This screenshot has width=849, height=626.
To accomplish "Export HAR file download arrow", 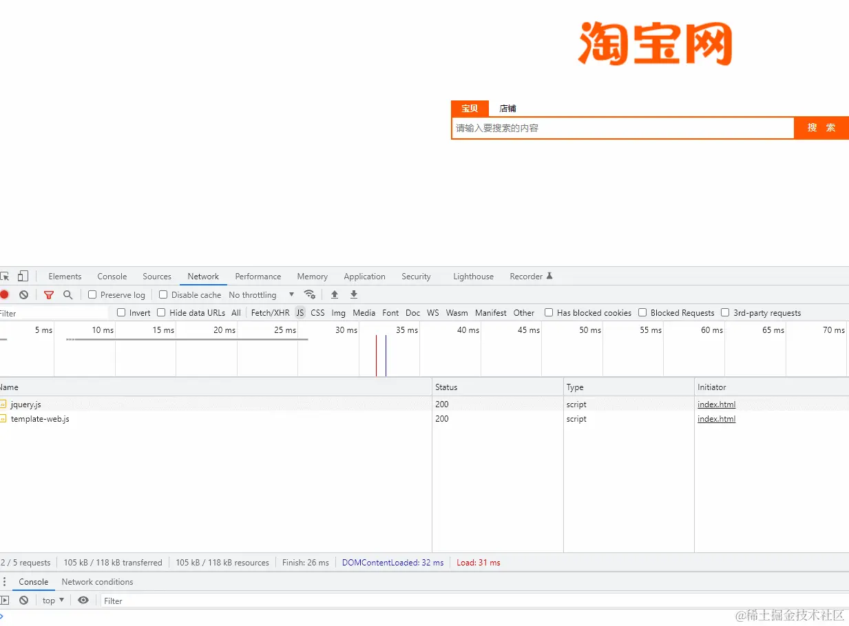I will coord(354,294).
